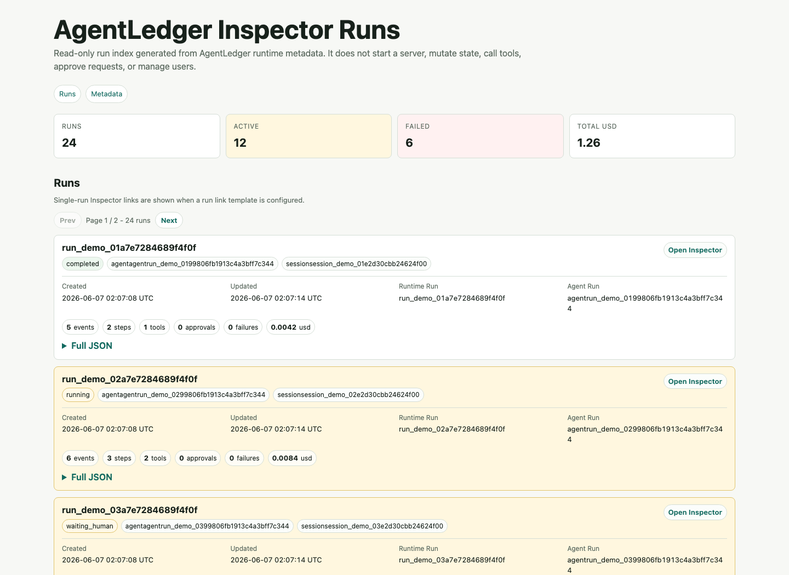This screenshot has width=789, height=575.
Task: Click the AgentLedger Inspector Runs heading
Action: (227, 30)
